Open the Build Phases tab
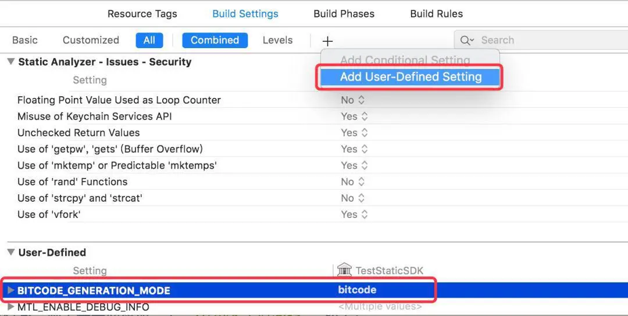 pyautogui.click(x=344, y=13)
